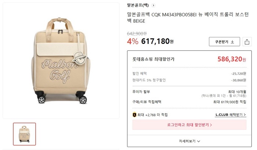Open the chevron next to 말본골프(백)
The image size is (257, 150).
(153, 5)
